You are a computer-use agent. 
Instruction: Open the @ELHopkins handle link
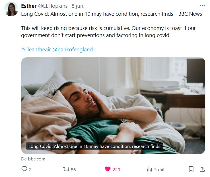click(53, 6)
